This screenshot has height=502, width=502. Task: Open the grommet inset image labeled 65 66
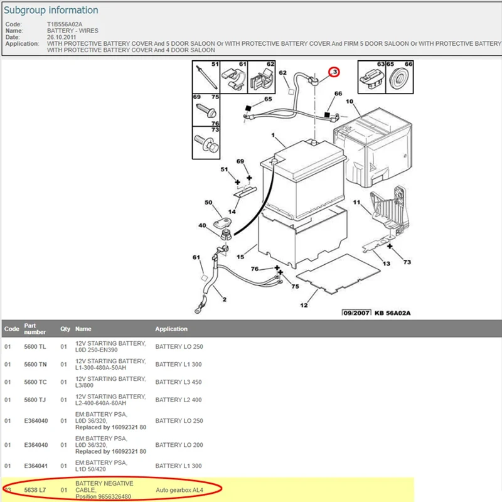400,77
